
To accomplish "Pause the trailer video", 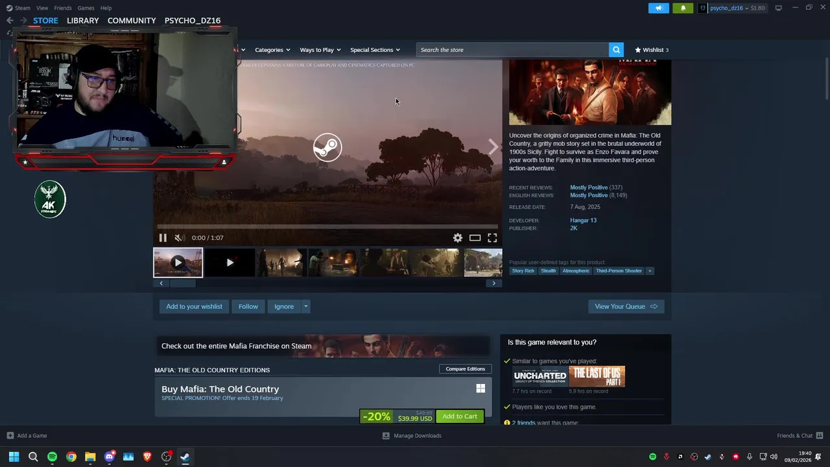I will pyautogui.click(x=163, y=238).
